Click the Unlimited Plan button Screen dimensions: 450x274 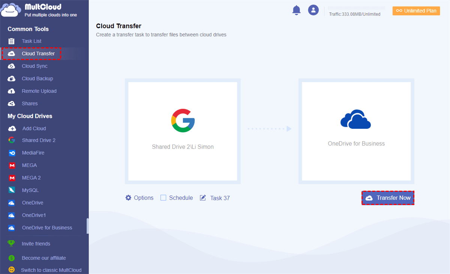[x=416, y=11]
